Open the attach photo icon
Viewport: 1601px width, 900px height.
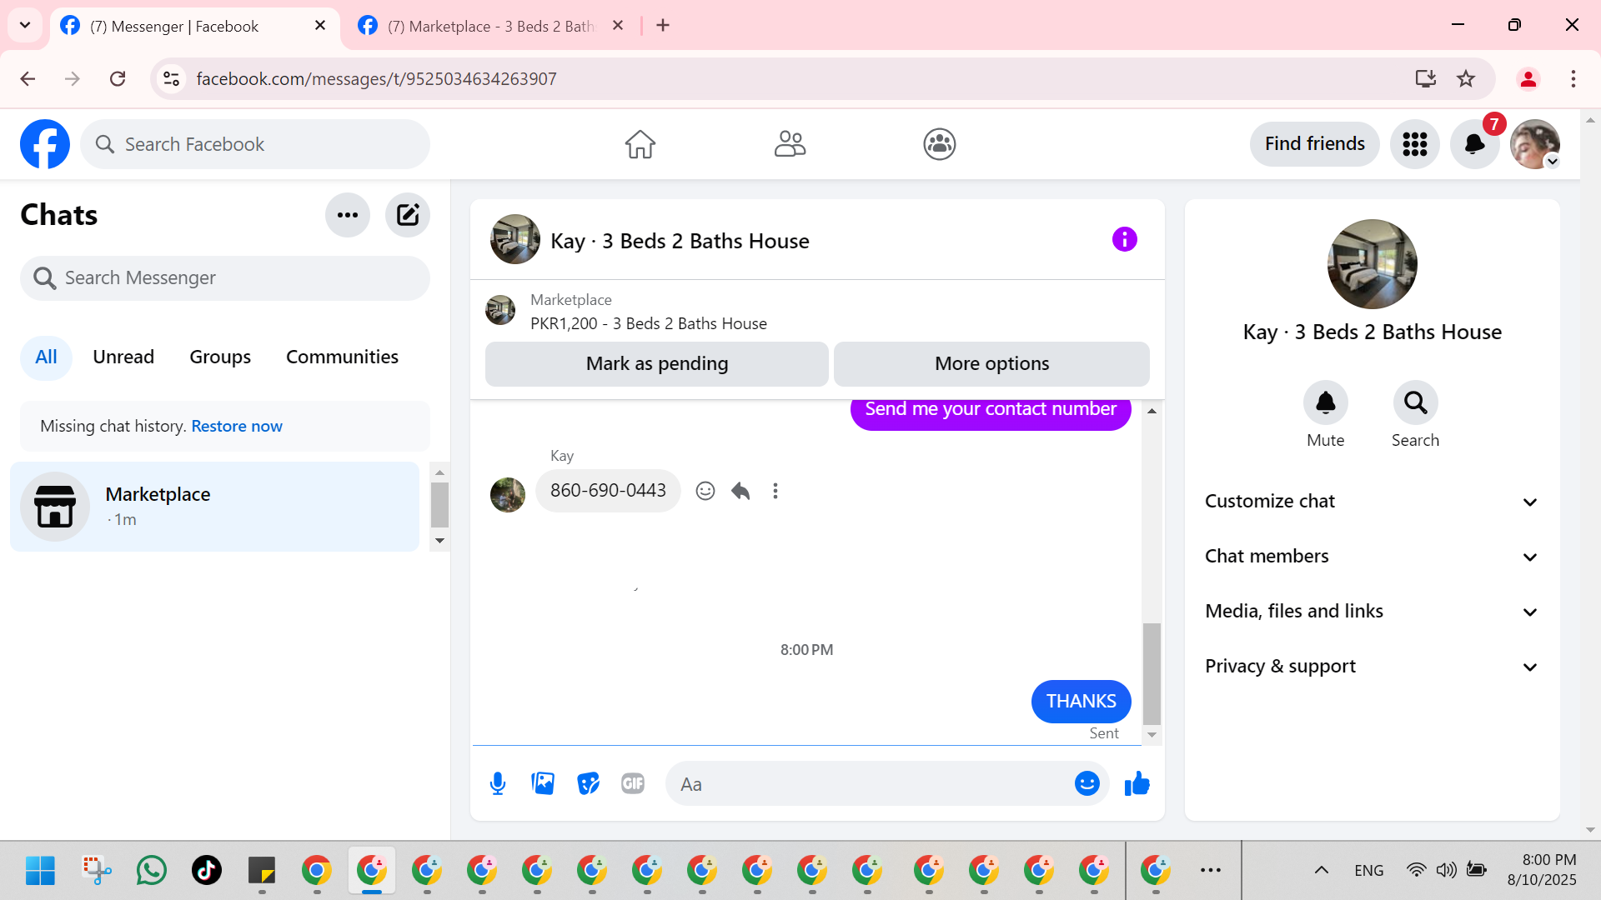pyautogui.click(x=543, y=783)
